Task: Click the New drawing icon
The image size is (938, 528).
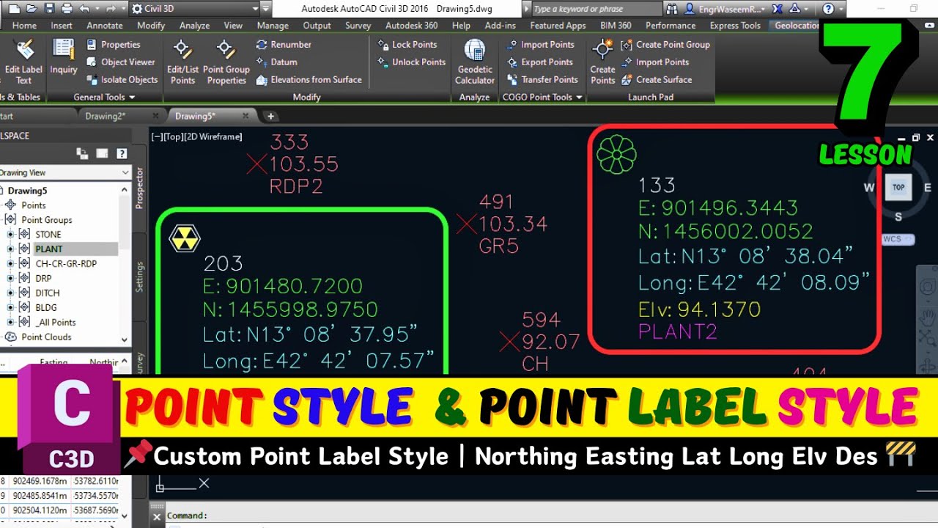Action: pyautogui.click(x=12, y=9)
